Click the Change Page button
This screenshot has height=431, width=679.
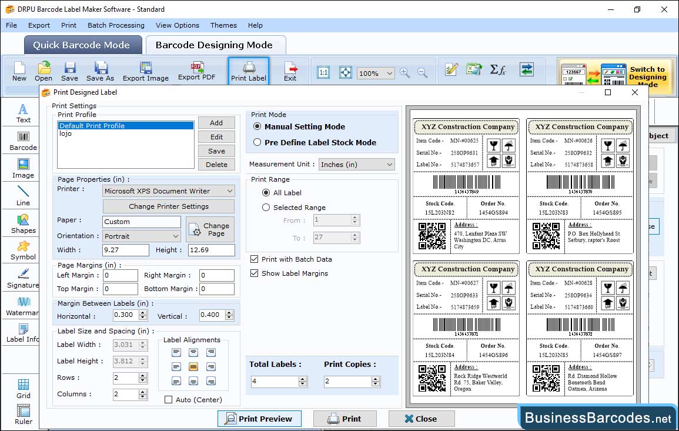210,229
